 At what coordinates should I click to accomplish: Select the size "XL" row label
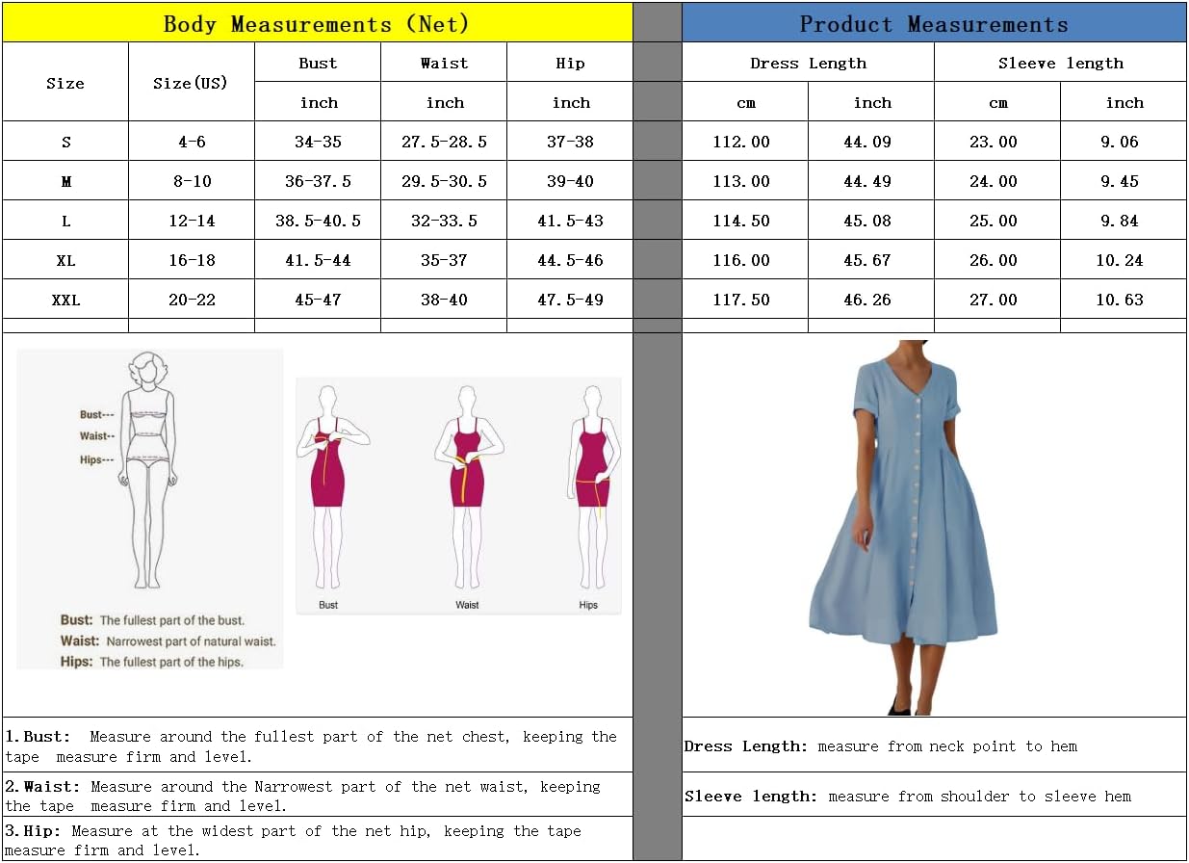pyautogui.click(x=65, y=260)
